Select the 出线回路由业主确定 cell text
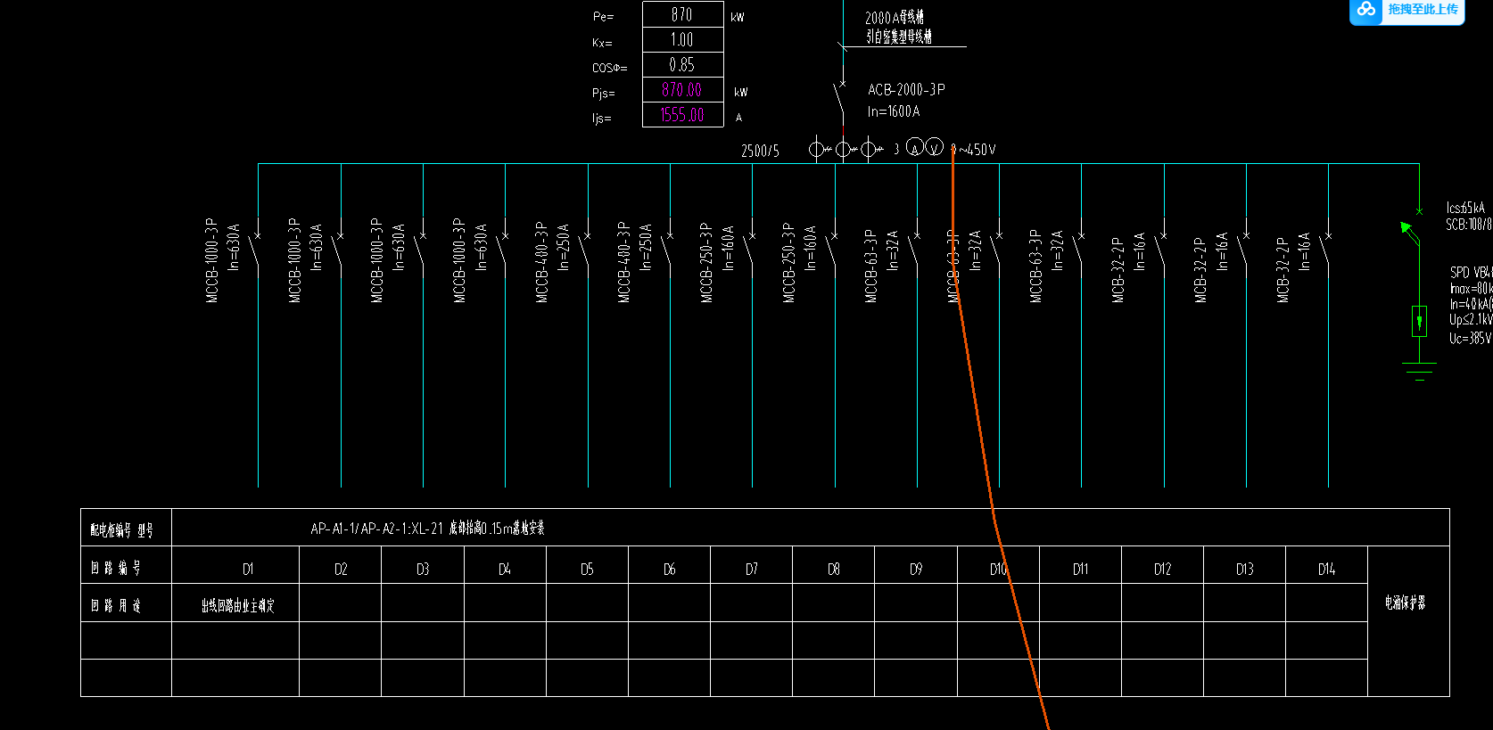This screenshot has width=1493, height=730. pyautogui.click(x=237, y=605)
